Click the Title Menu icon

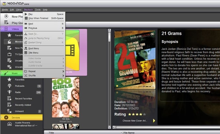tap(26, 53)
